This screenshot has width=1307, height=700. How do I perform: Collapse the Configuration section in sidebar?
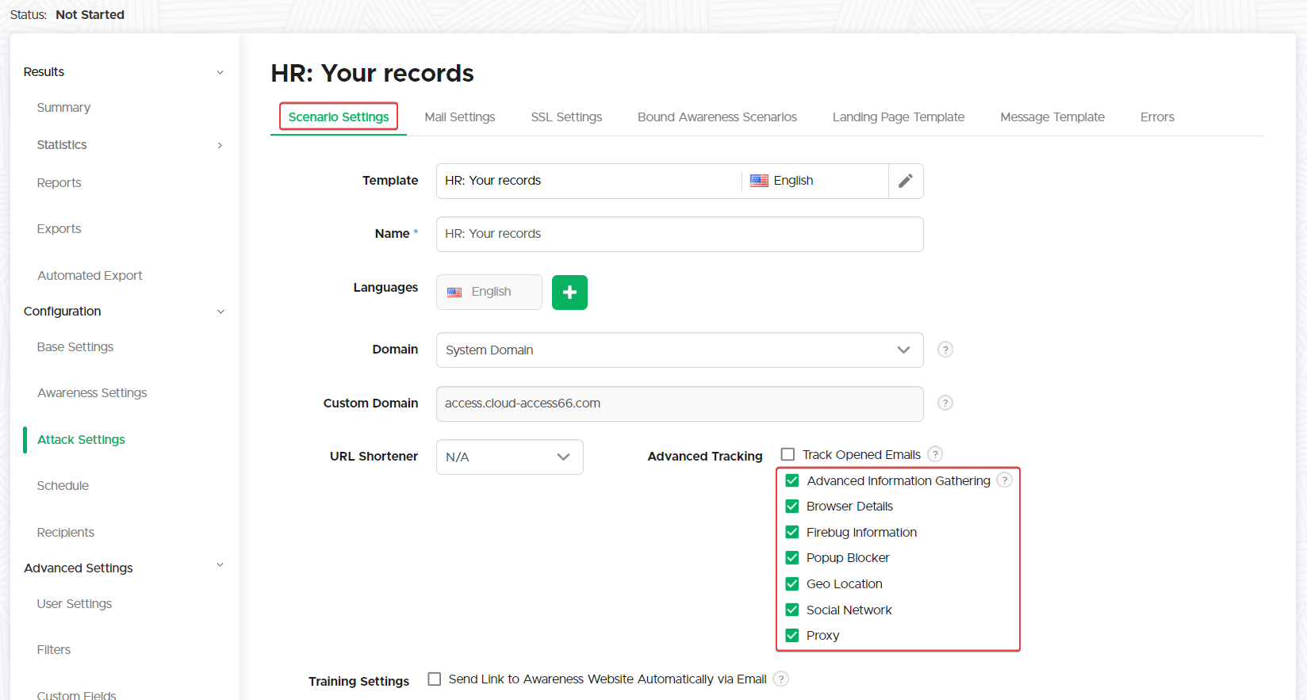point(220,312)
